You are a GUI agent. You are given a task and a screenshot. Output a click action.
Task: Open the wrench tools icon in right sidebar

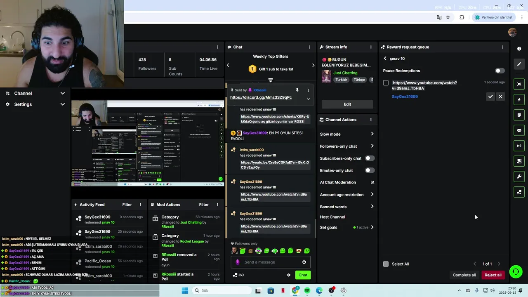[x=519, y=177]
